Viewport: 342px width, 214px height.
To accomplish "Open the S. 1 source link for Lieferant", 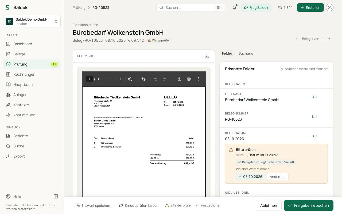I will tap(314, 97).
